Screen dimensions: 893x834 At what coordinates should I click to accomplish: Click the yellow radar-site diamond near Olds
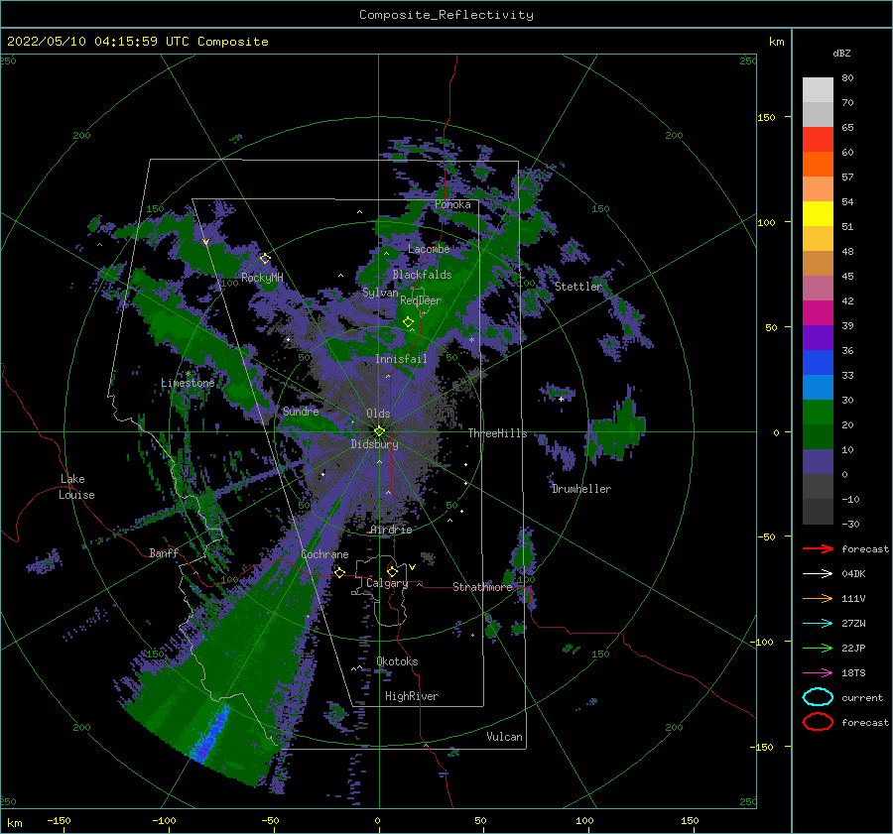[379, 431]
